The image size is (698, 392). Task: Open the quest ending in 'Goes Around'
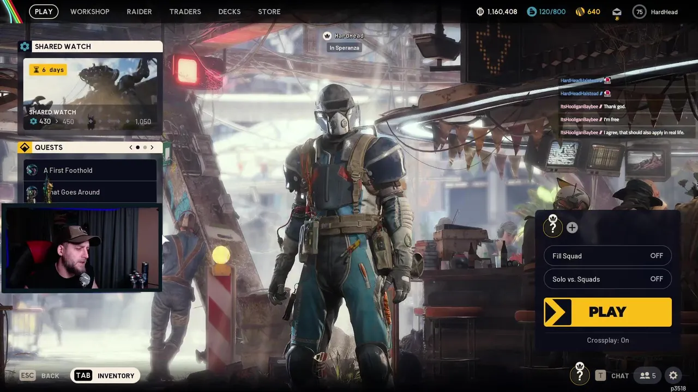tap(90, 192)
